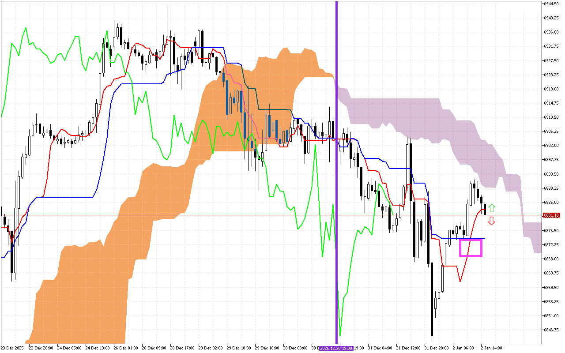
Task: Click the red down arrow signal icon
Action: [x=492, y=221]
